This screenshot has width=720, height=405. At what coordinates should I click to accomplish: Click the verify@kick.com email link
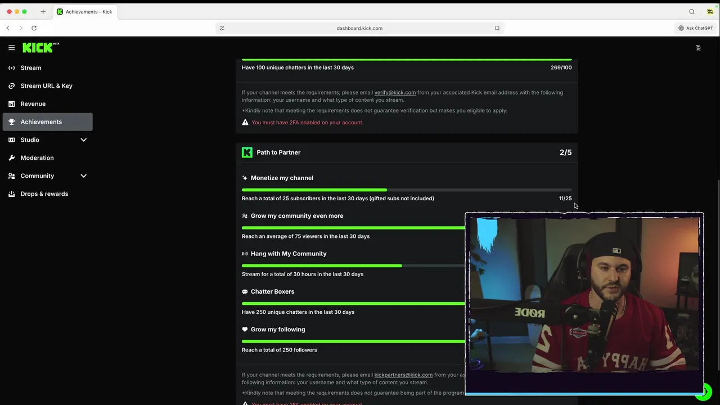click(395, 93)
